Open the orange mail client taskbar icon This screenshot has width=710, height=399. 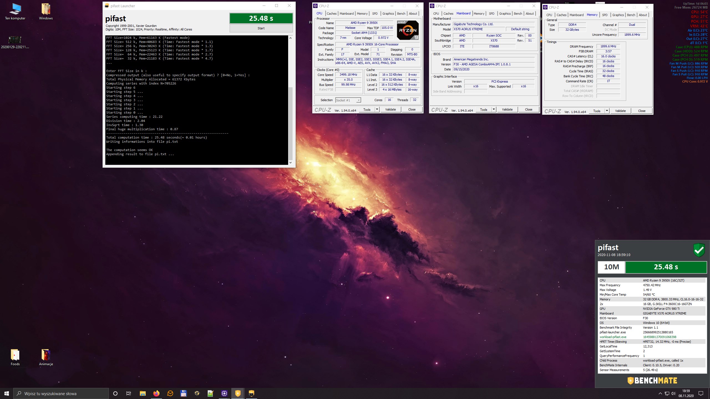(170, 393)
